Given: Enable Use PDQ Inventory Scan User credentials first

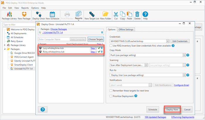Looking at the screenshot, I should click(111, 46).
